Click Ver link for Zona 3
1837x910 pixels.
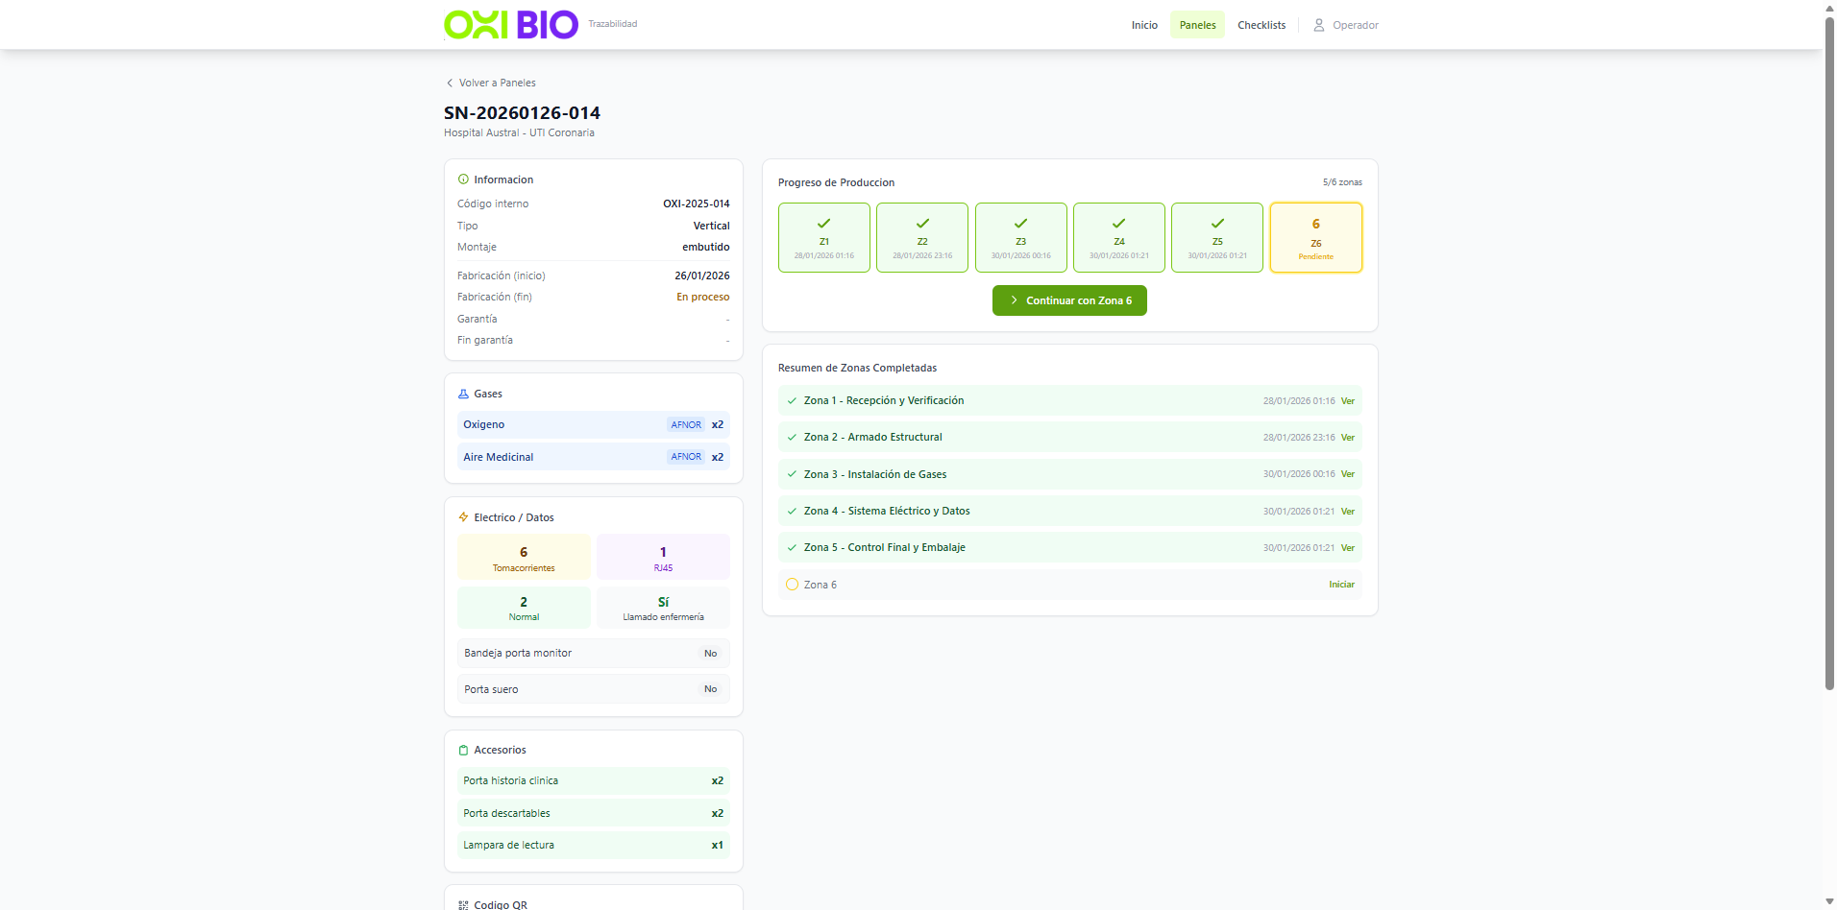coord(1348,474)
